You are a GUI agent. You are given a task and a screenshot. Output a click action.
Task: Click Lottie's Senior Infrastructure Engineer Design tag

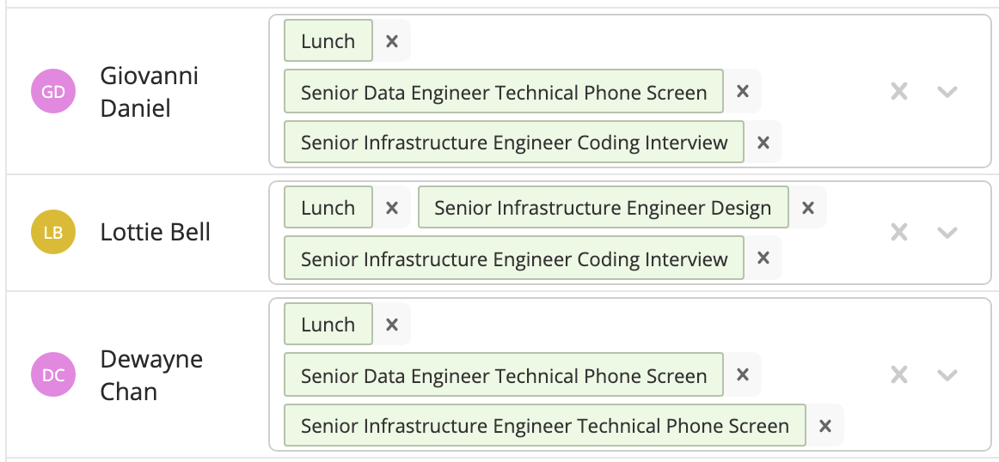[x=603, y=208]
